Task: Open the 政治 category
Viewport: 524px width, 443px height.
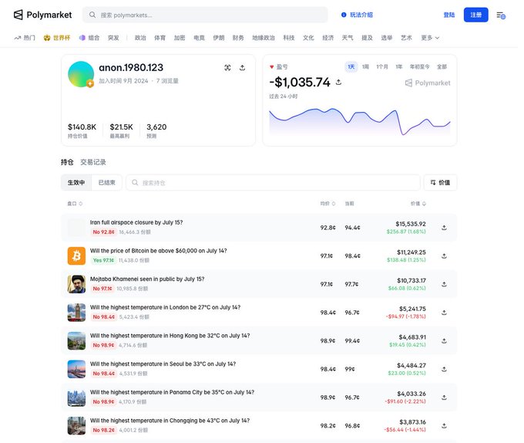Action: coord(140,38)
